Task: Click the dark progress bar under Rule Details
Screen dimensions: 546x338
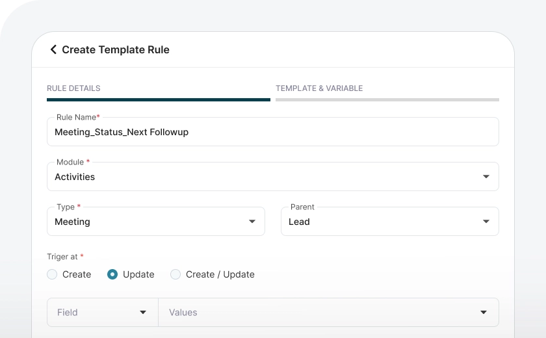Action: pyautogui.click(x=158, y=99)
